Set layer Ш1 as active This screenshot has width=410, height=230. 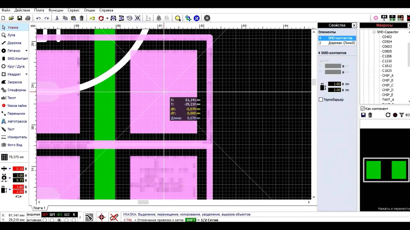(x=52, y=220)
